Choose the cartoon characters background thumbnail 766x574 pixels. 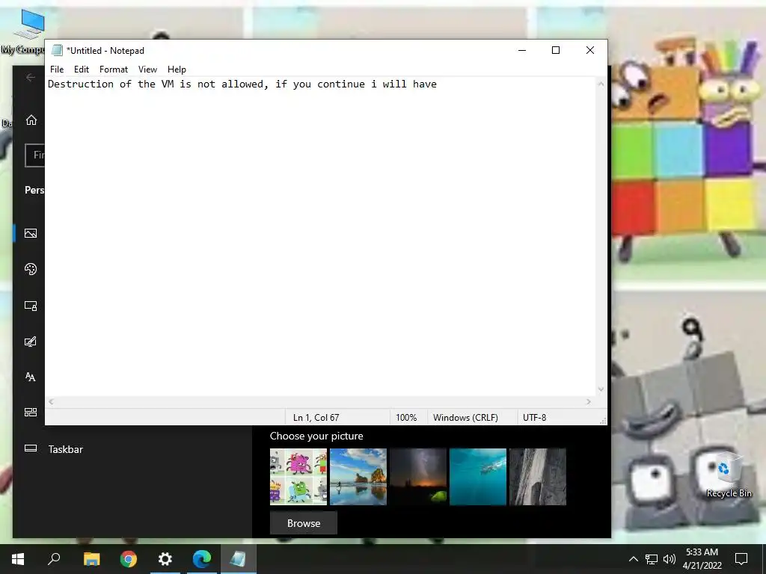click(298, 477)
